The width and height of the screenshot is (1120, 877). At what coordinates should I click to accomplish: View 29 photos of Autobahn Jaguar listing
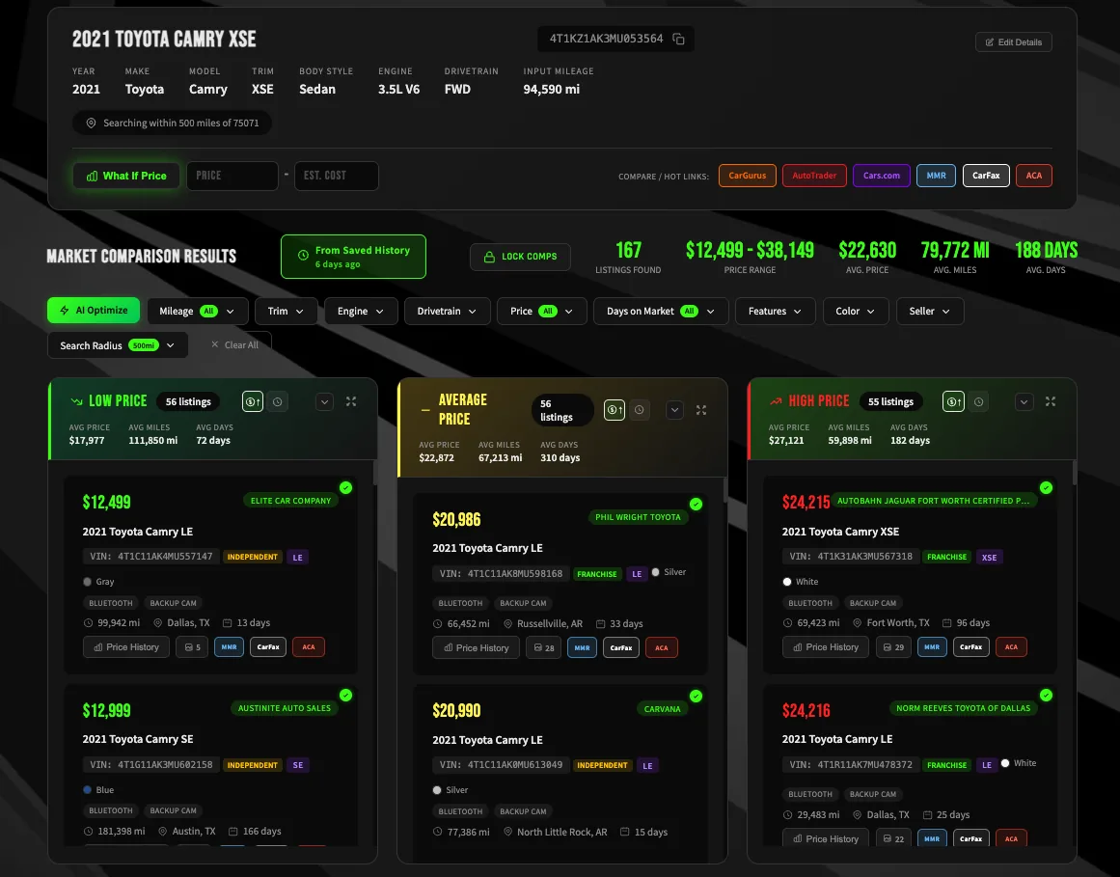893,647
